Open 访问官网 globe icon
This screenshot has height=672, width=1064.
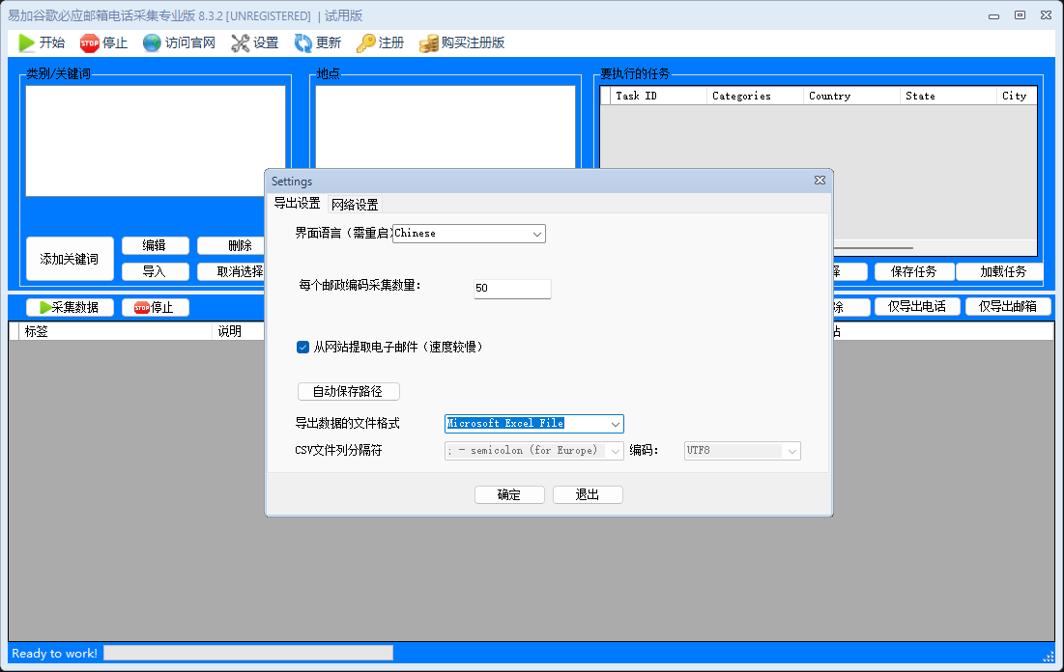point(152,43)
